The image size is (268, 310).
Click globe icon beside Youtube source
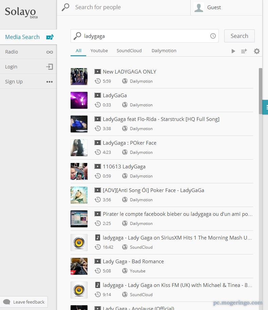click(x=125, y=271)
